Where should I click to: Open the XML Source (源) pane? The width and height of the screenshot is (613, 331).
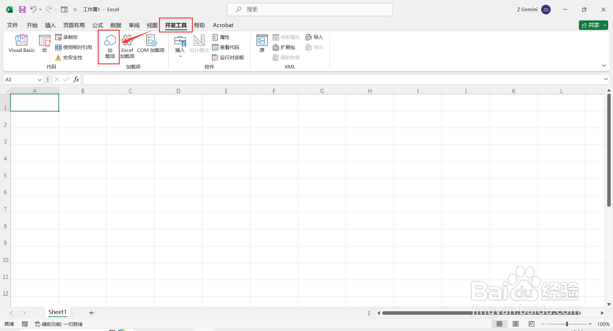point(262,44)
